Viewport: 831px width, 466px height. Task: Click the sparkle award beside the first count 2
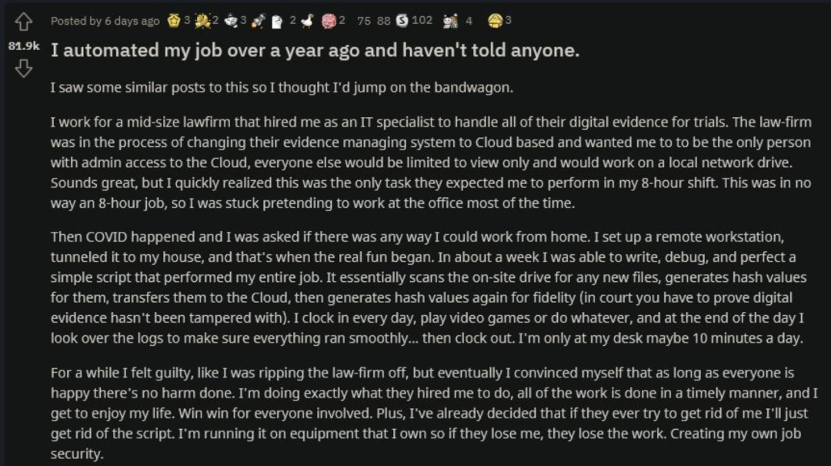click(x=203, y=21)
